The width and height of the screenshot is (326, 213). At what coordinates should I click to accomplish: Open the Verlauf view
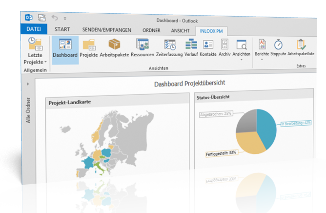191,47
